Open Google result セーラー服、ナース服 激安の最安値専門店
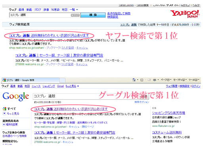This screenshot has width=203, height=150. click(75, 133)
